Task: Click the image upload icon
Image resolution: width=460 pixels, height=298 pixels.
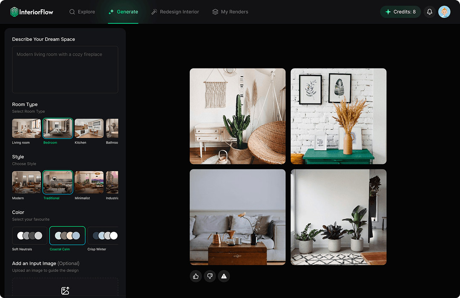Action: [x=65, y=291]
